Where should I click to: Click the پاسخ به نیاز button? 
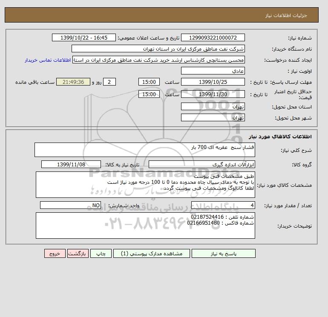pos(223,254)
